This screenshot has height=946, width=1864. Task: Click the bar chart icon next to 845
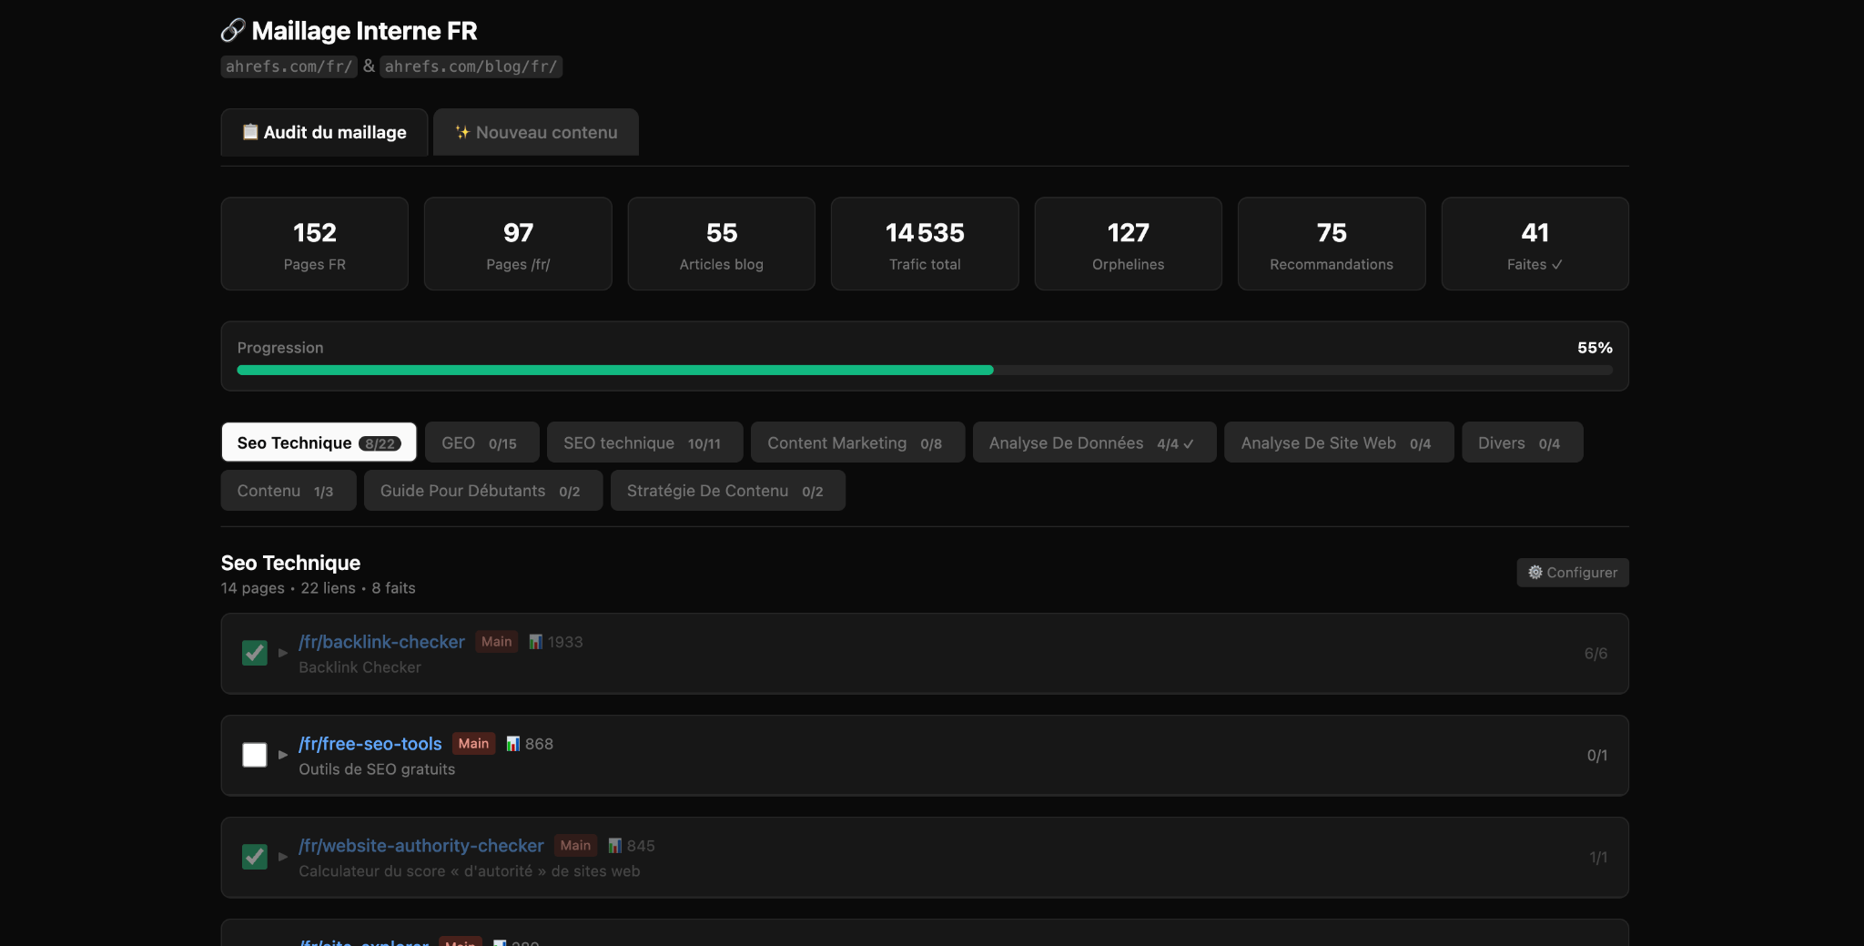tap(614, 846)
